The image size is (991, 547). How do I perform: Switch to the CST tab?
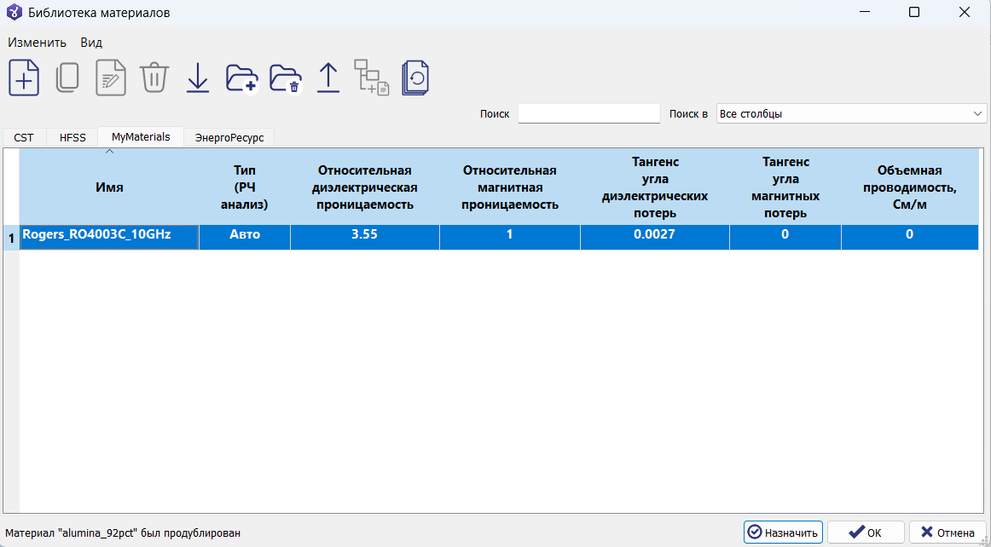click(x=24, y=137)
